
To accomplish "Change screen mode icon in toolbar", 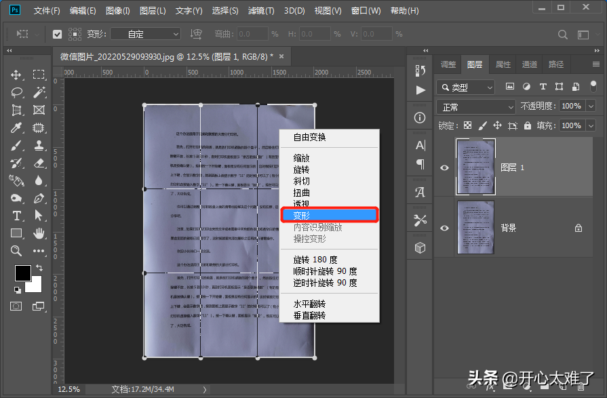I will pos(39,306).
